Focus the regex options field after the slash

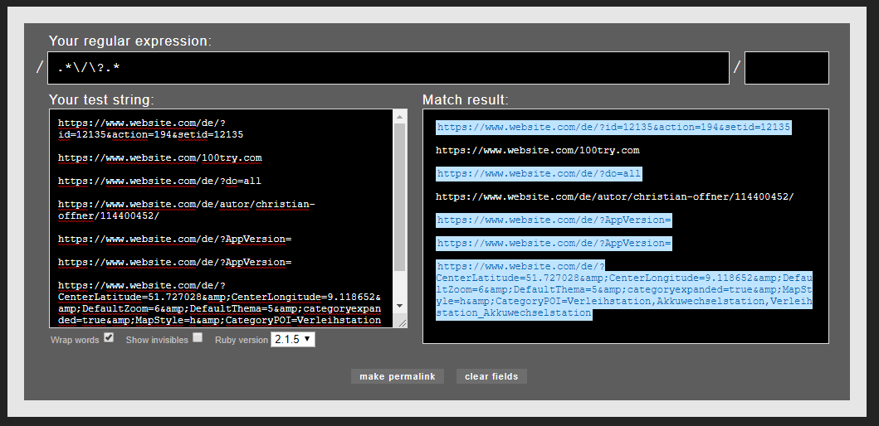coord(786,68)
